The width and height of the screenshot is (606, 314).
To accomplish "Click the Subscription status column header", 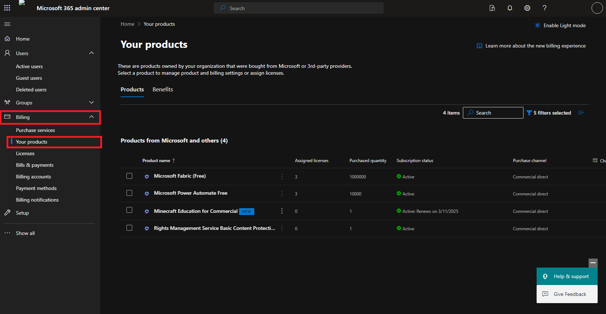I will pos(415,161).
